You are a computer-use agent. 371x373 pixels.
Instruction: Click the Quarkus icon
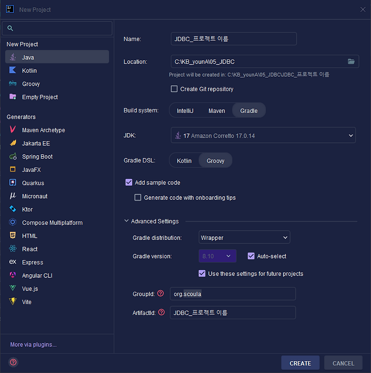coord(12,182)
